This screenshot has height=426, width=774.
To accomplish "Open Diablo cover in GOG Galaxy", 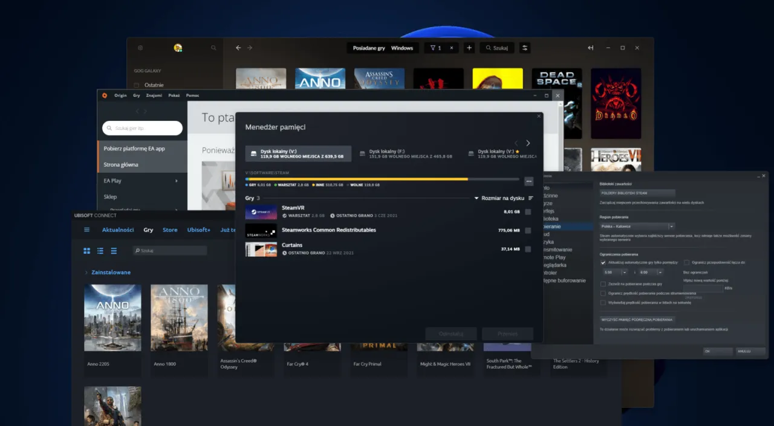I will [x=616, y=103].
